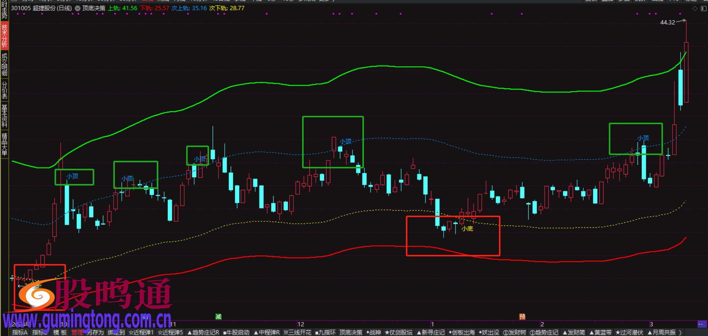The height and width of the screenshot is (336, 708).
Task: Click the 44.32 high price label
Action: point(667,22)
